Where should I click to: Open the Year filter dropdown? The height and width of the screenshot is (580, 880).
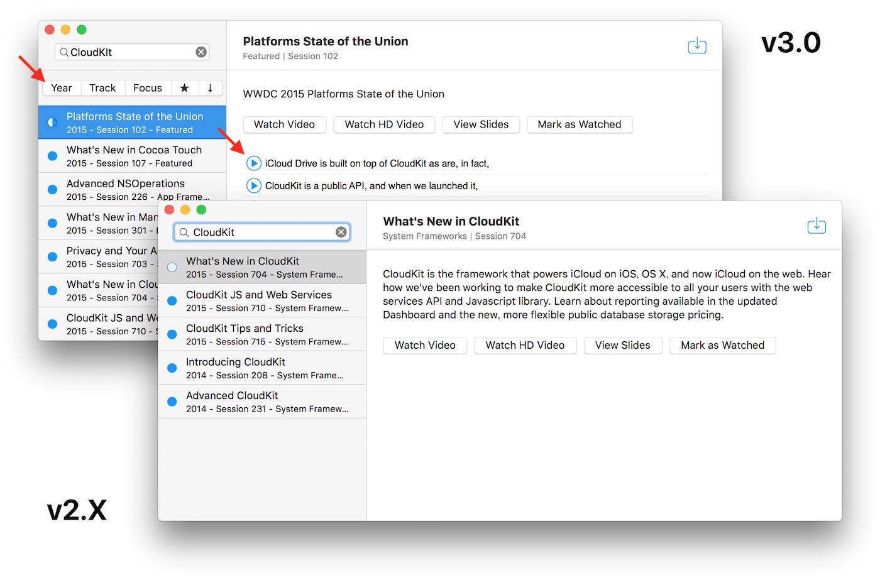(x=62, y=88)
